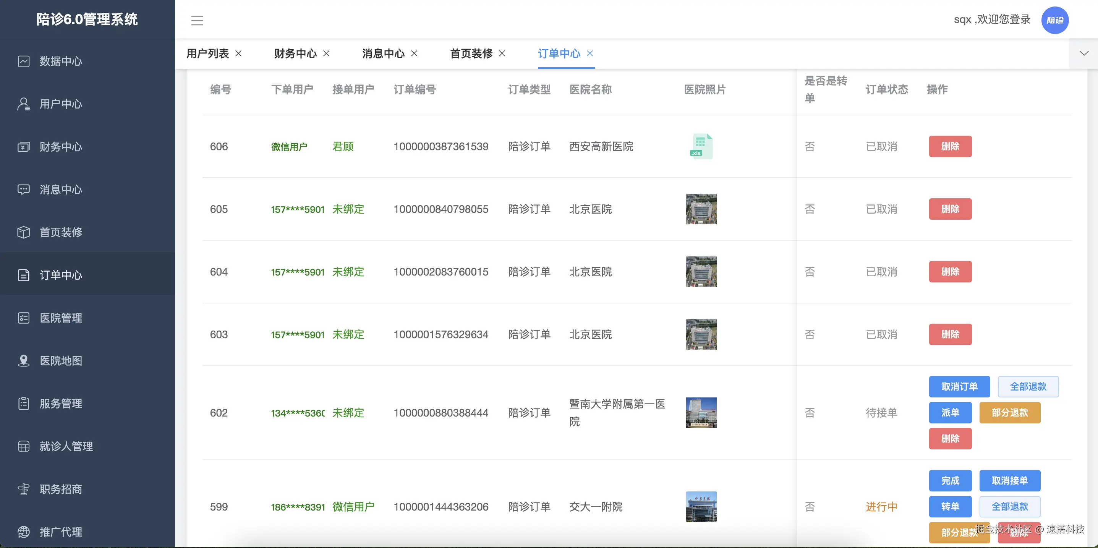Viewport: 1098px width, 548px height.
Task: Click 完成 for order 599
Action: tap(950, 481)
